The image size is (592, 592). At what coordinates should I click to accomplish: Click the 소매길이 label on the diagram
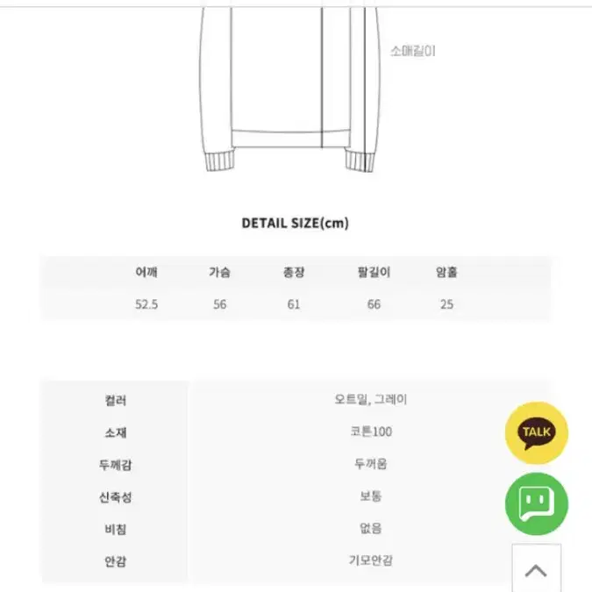point(413,51)
